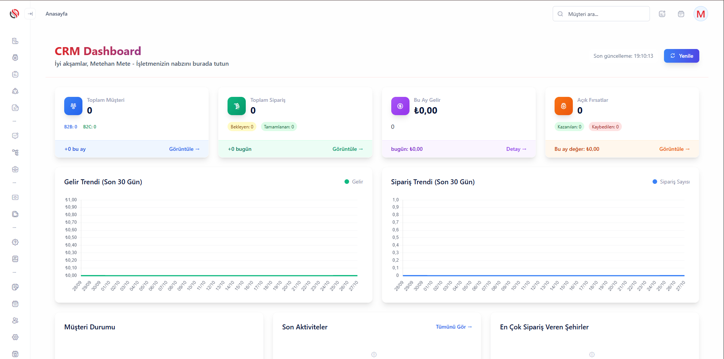Open the gear settings icon in sidebar
Screen dimensions: 724x359
click(15, 337)
